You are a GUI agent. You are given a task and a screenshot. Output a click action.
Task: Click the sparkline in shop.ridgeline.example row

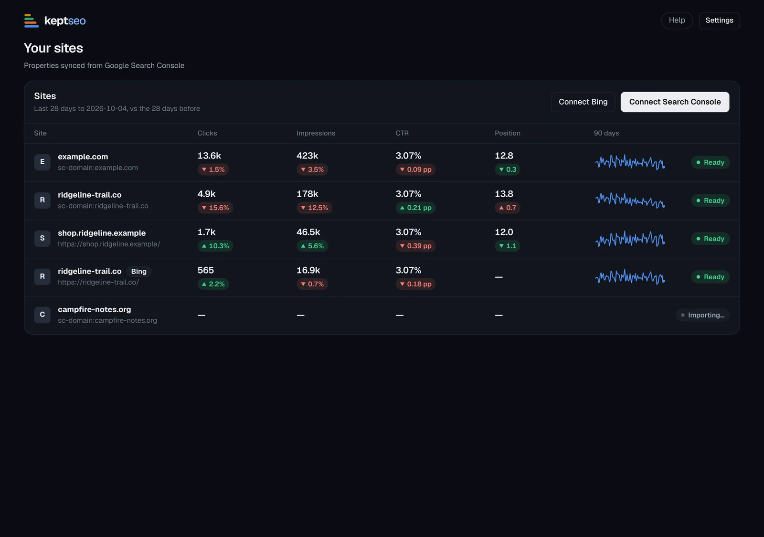click(x=630, y=239)
